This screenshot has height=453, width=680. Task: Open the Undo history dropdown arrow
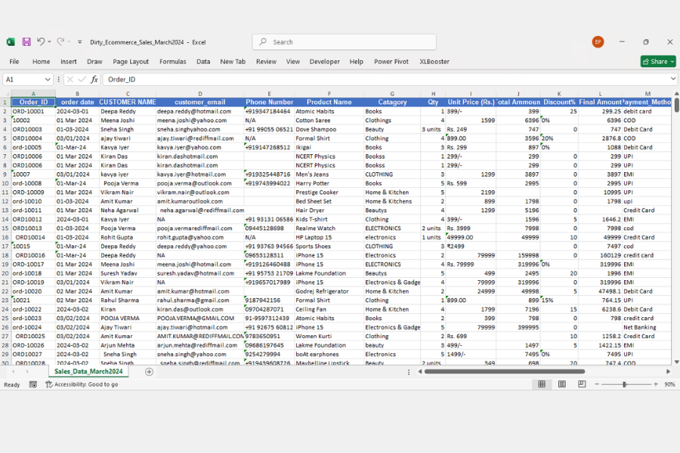[49, 42]
